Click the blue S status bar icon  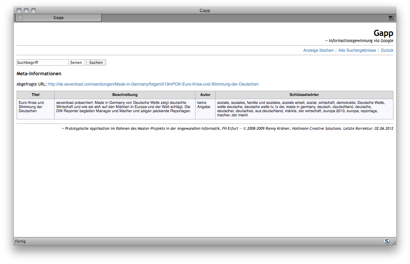pyautogui.click(x=387, y=241)
